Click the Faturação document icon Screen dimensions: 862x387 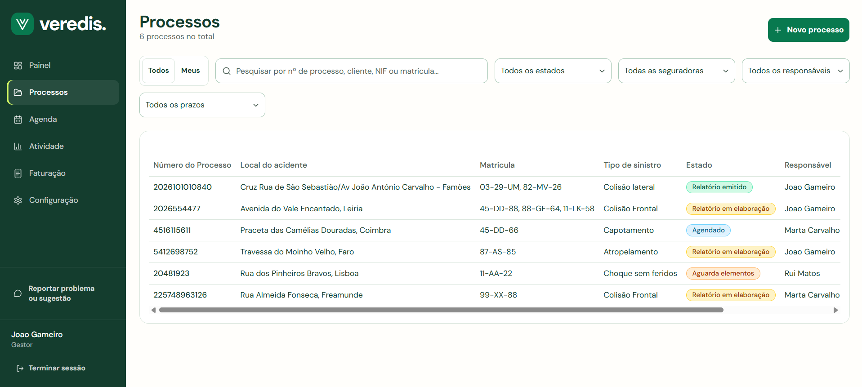pos(18,173)
